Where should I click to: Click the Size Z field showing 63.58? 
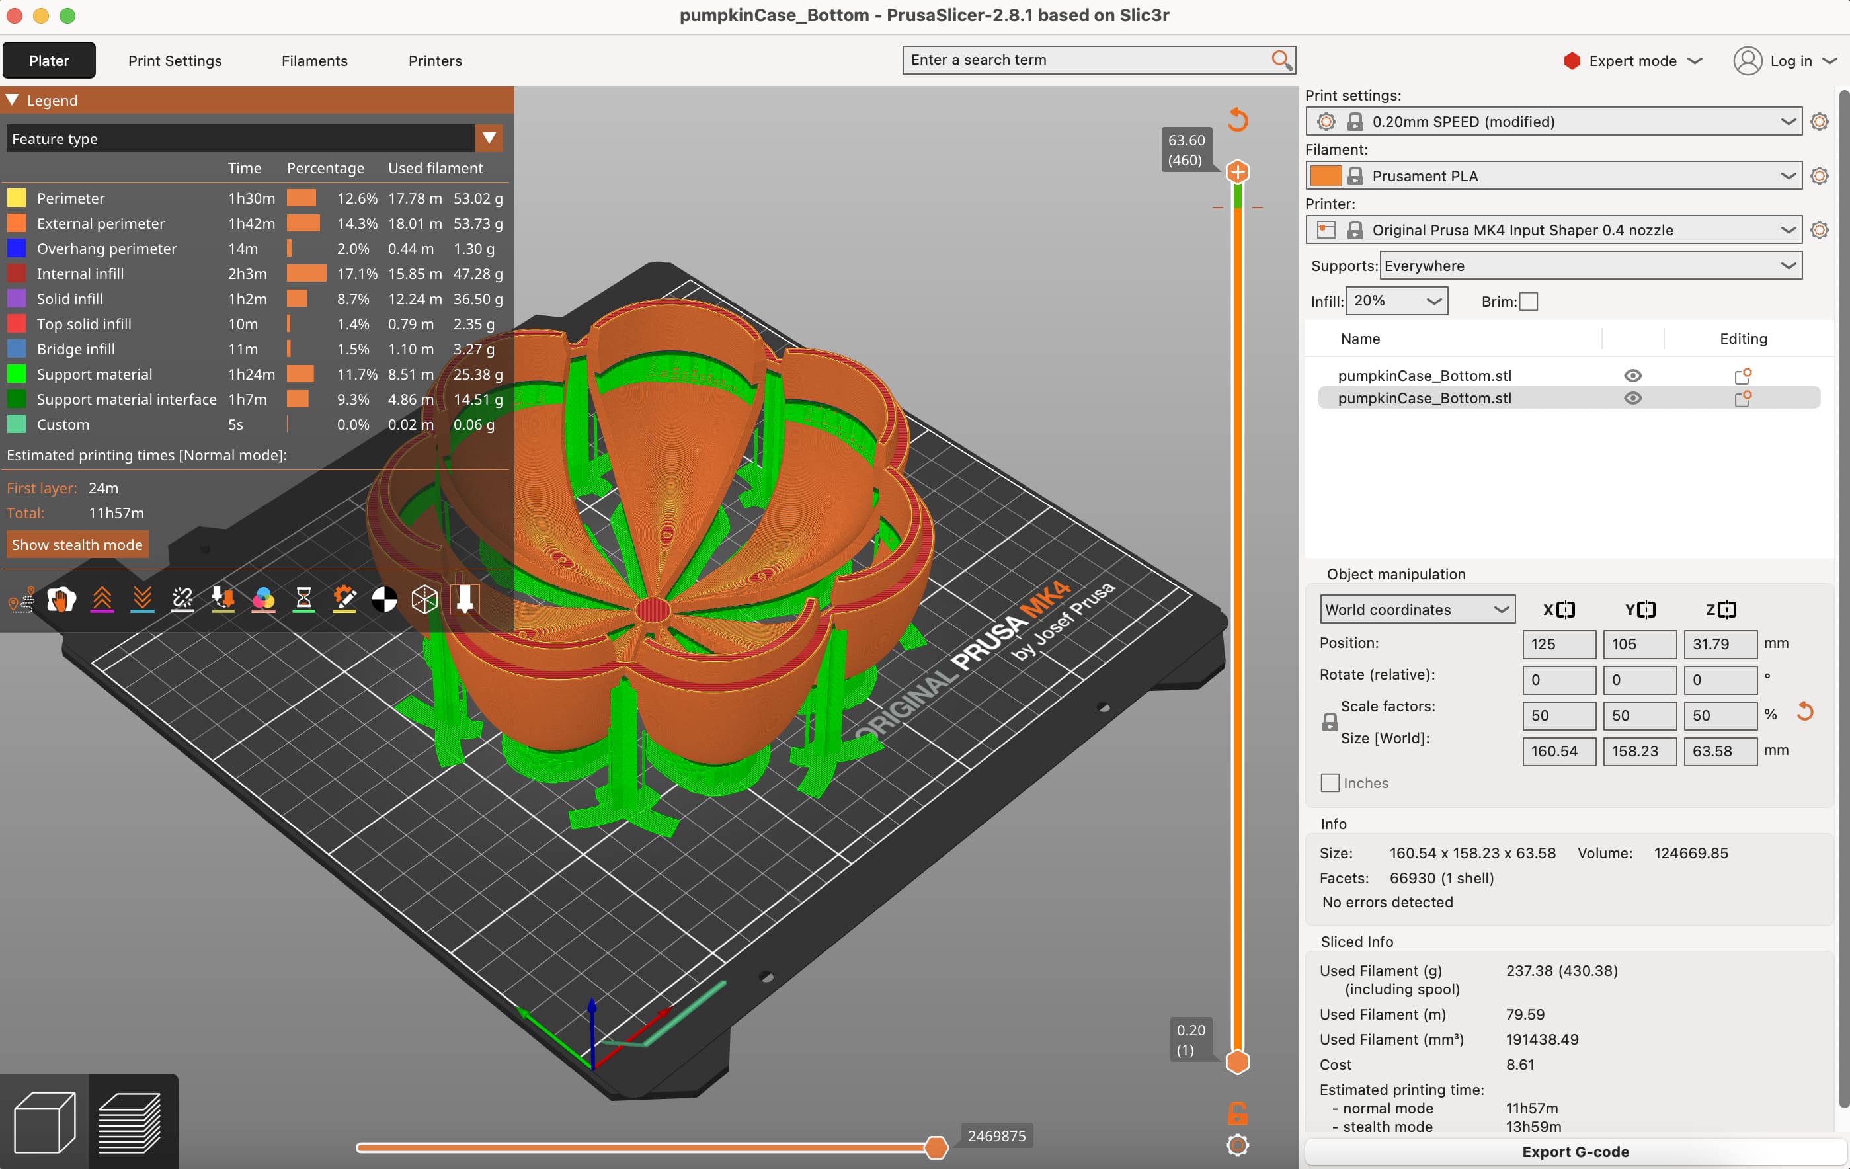[x=1720, y=751]
